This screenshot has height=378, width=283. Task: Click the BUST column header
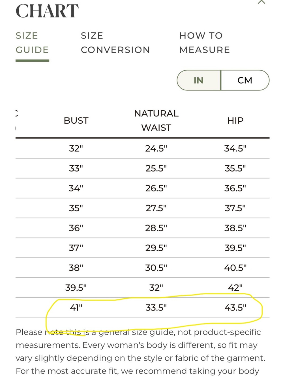(x=76, y=121)
